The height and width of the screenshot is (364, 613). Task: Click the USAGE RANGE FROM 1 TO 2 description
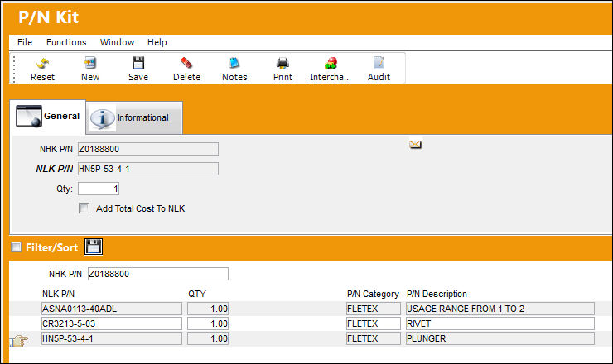[500, 309]
